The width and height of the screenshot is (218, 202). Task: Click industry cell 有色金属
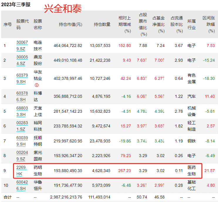191,78
